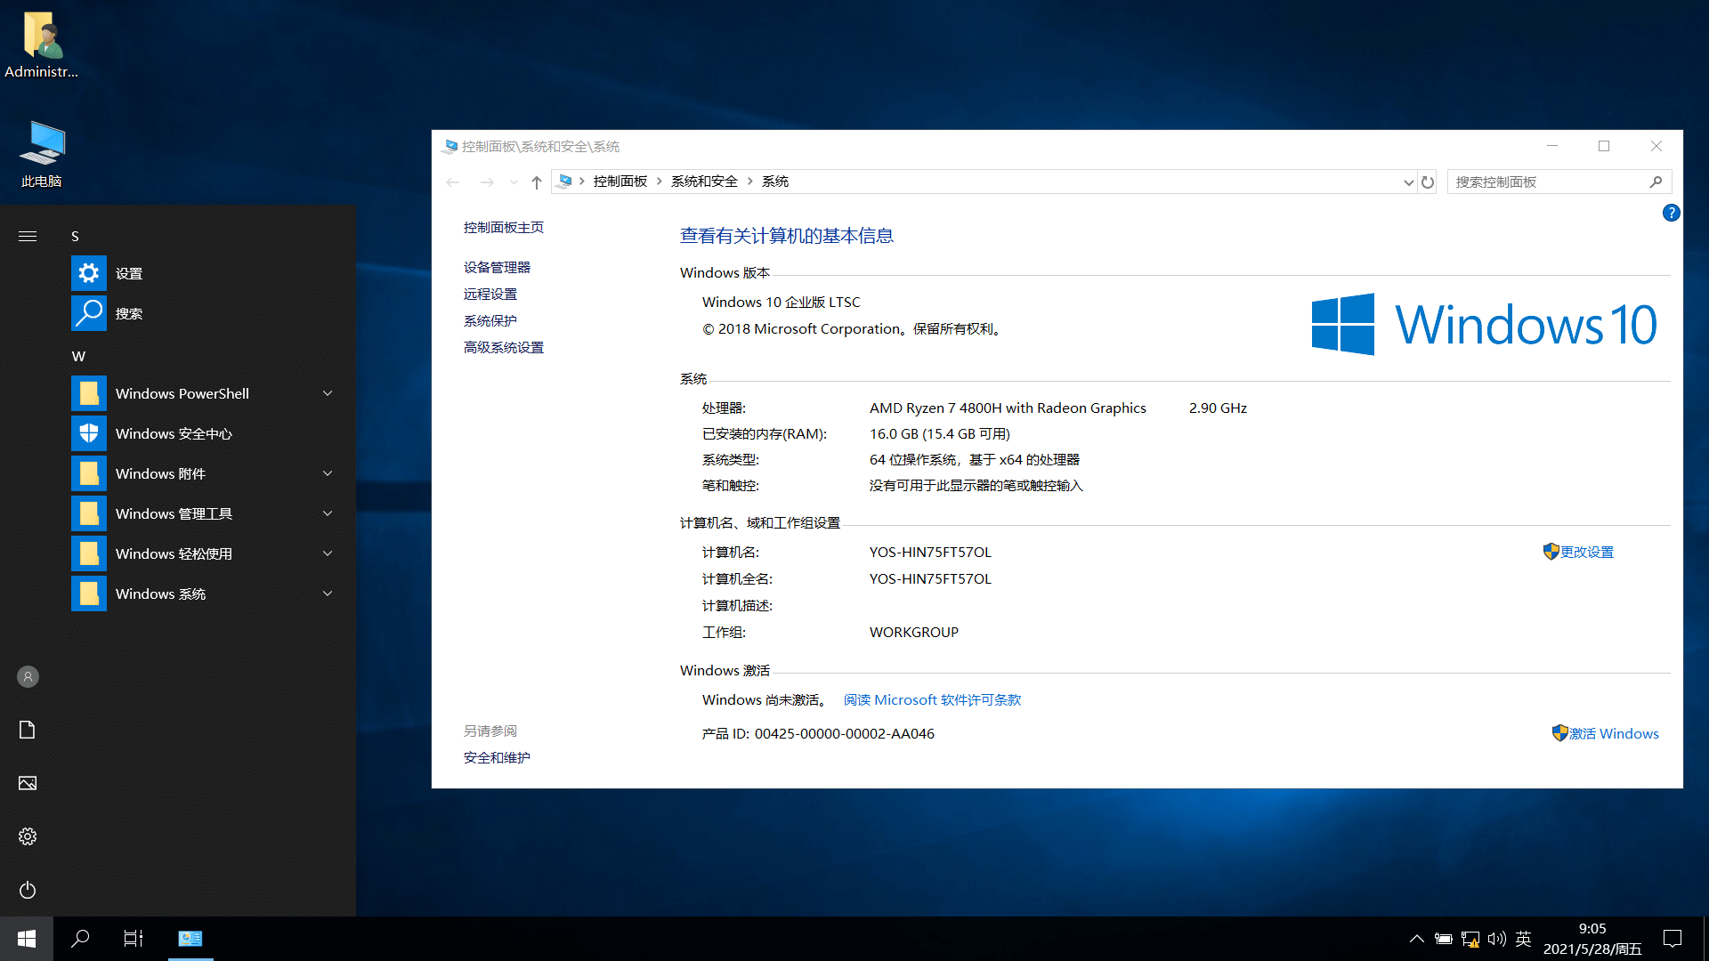Click the search magnifier in 搜索控制面板 box

(x=1656, y=182)
